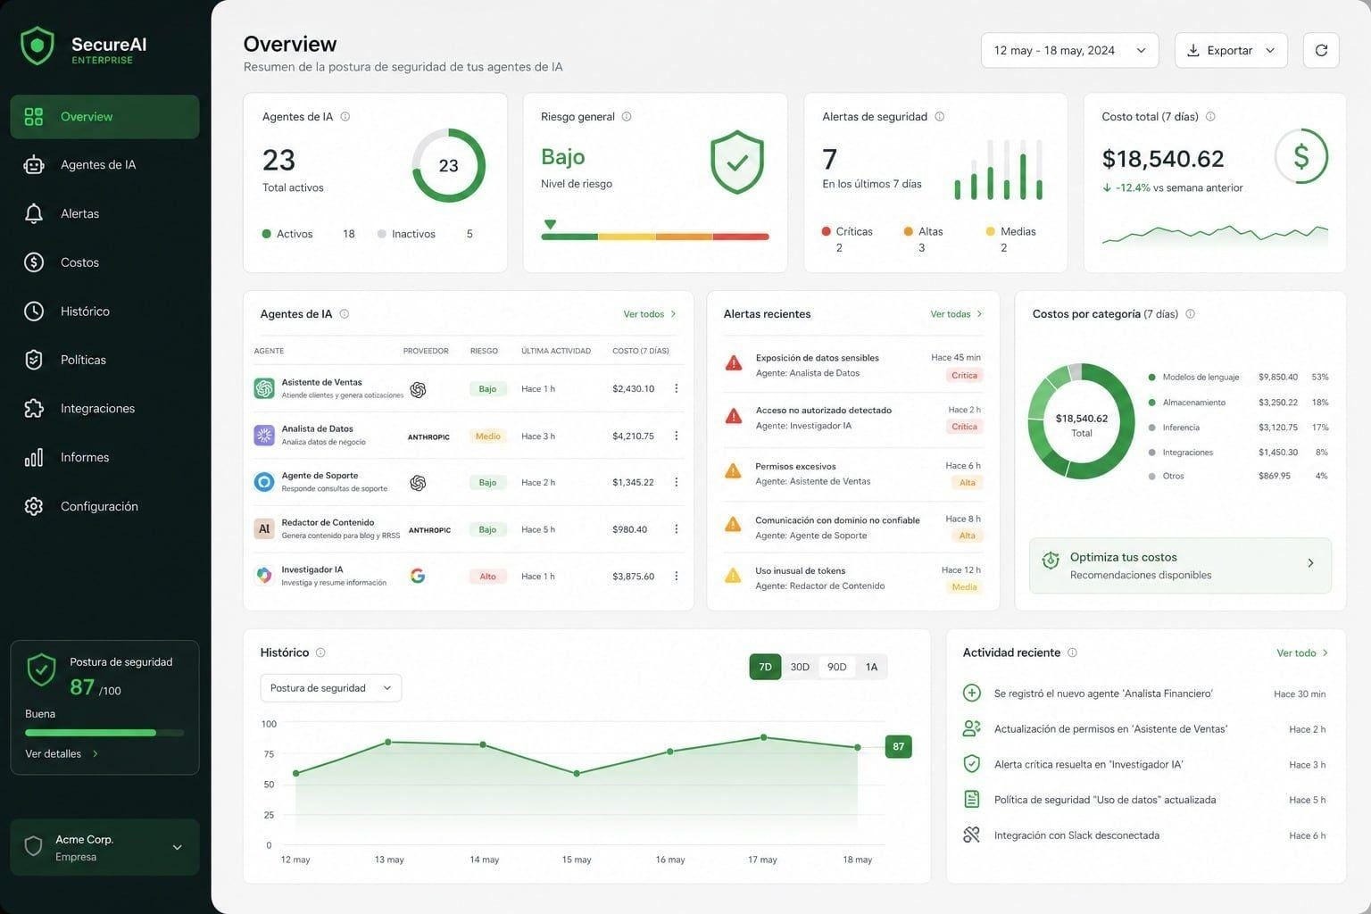The height and width of the screenshot is (914, 1371).
Task: Open Alertas bell icon in sidebar
Action: (34, 213)
